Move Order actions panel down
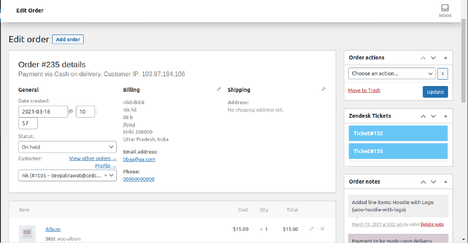 click(433, 58)
